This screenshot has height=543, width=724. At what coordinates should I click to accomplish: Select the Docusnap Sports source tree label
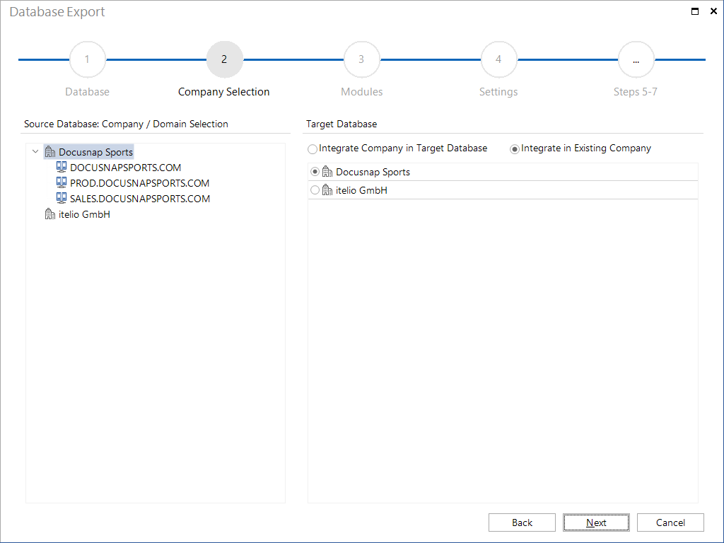tap(95, 152)
